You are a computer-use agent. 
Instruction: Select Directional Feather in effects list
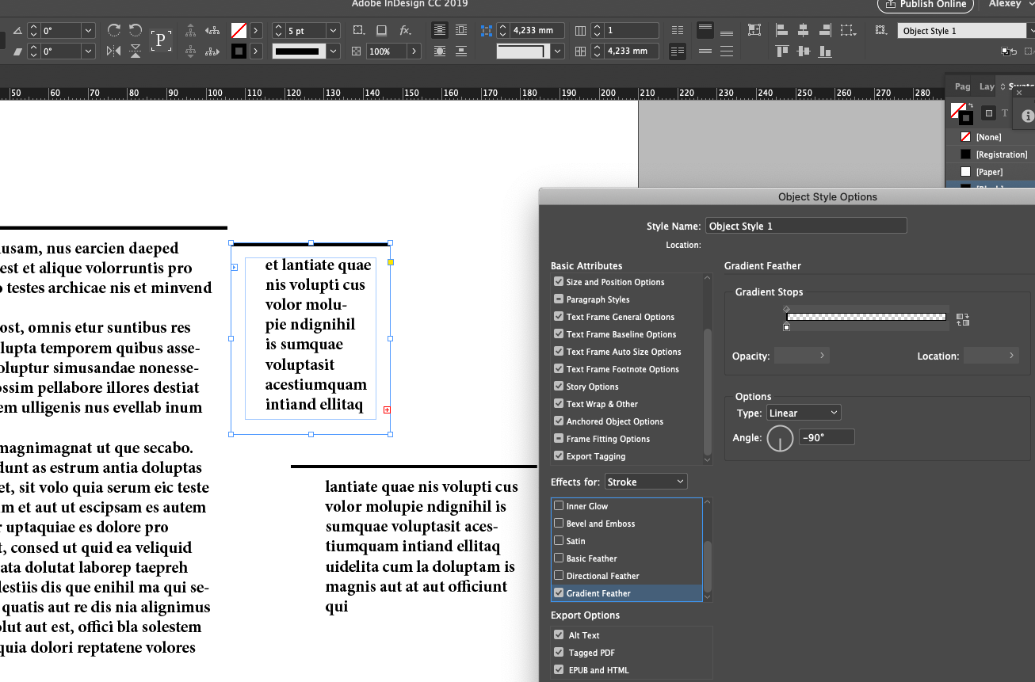tap(602, 576)
